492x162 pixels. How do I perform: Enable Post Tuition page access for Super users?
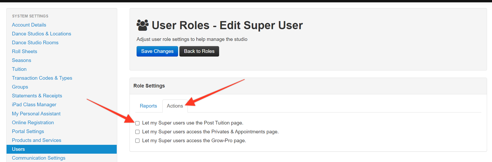[x=137, y=123]
